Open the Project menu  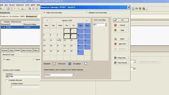coord(12,5)
